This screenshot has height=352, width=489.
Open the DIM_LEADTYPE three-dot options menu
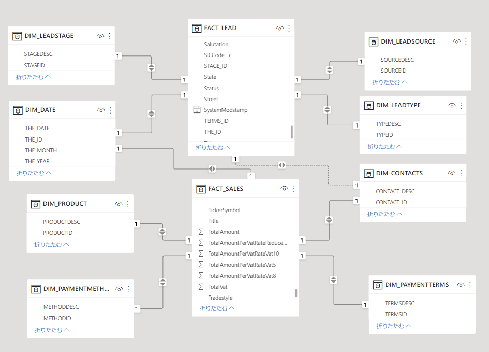(461, 105)
